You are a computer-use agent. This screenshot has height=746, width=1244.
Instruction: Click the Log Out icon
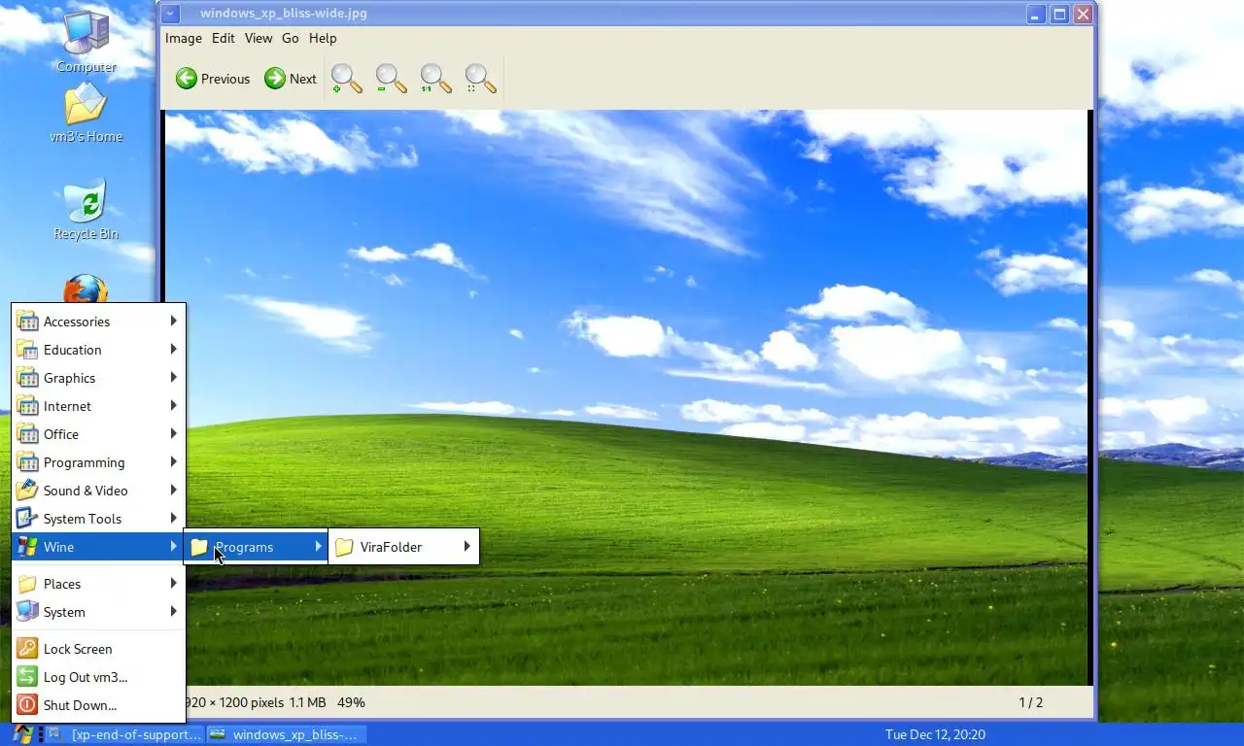[27, 677]
